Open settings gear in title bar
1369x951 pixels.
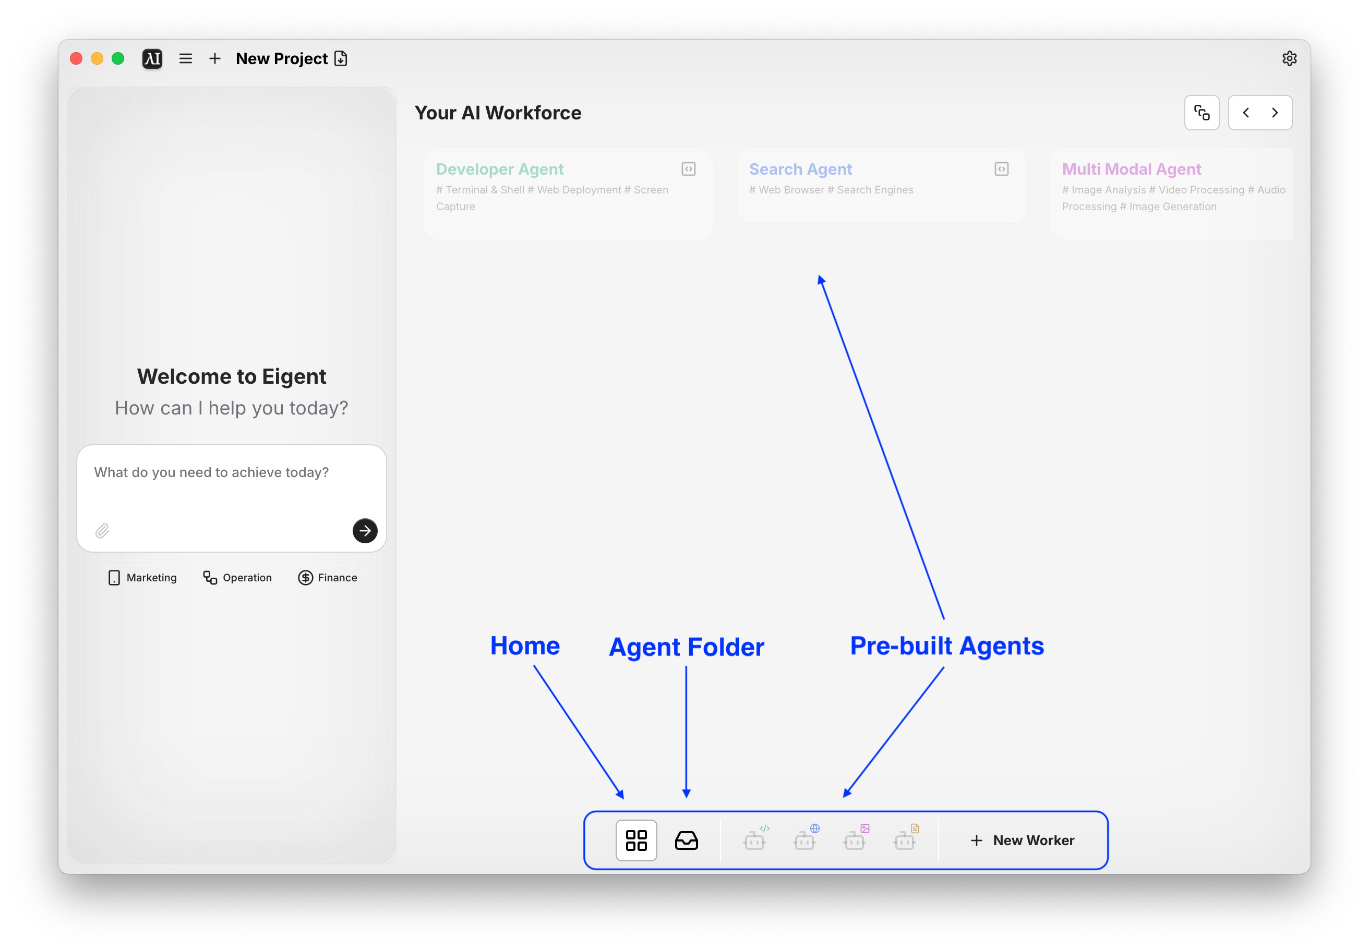(x=1289, y=58)
